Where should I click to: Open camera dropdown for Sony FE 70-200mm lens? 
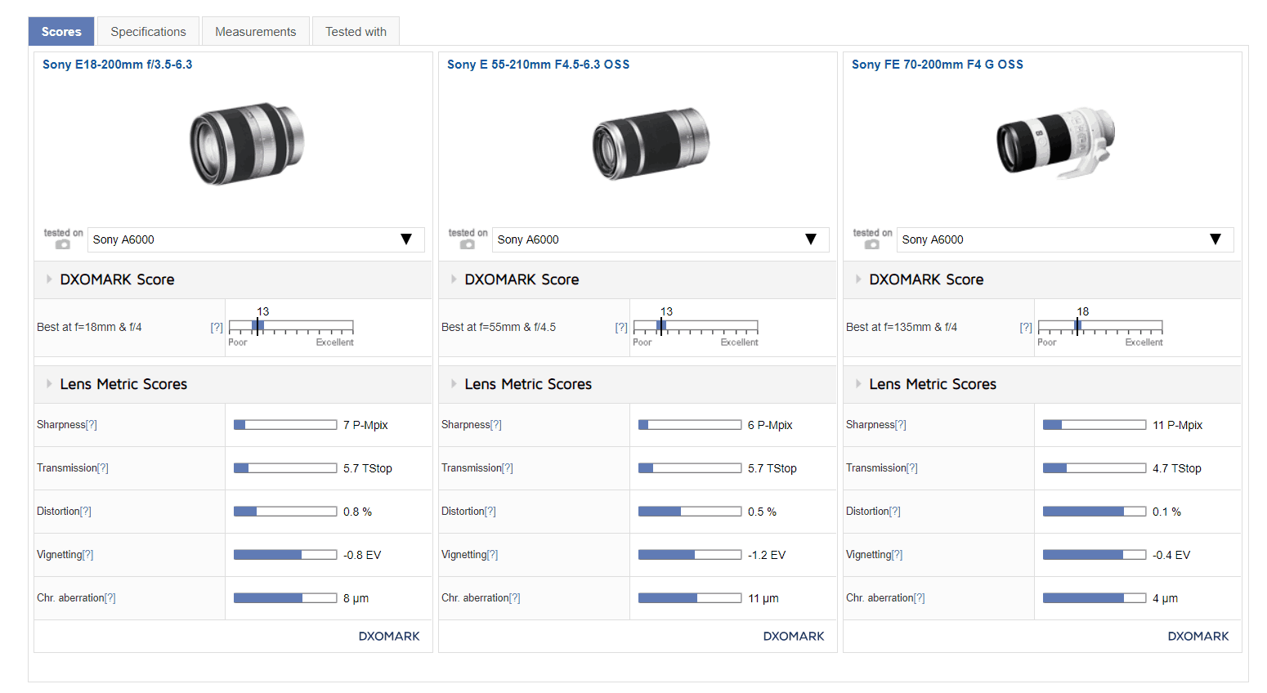pyautogui.click(x=1065, y=239)
